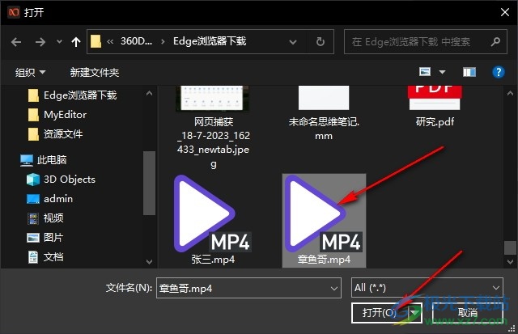
Task: Click the application icon in title bar
Action: (14, 13)
